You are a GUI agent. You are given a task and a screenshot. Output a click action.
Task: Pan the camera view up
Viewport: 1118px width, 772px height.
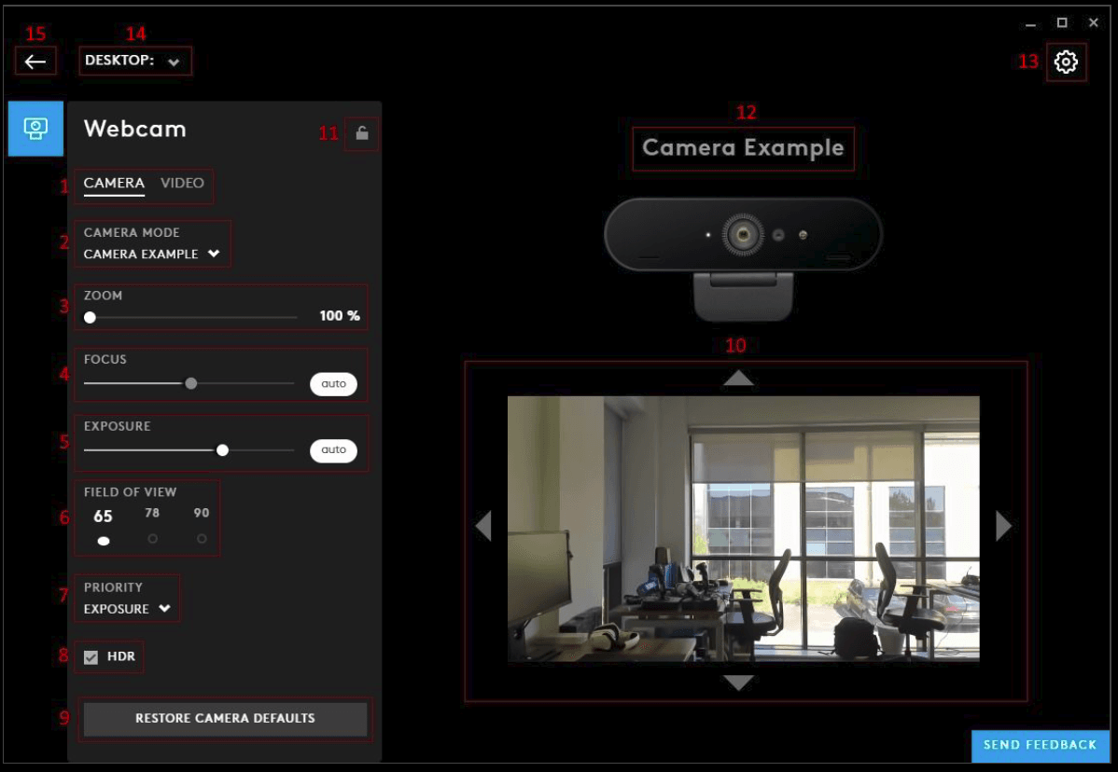click(738, 378)
